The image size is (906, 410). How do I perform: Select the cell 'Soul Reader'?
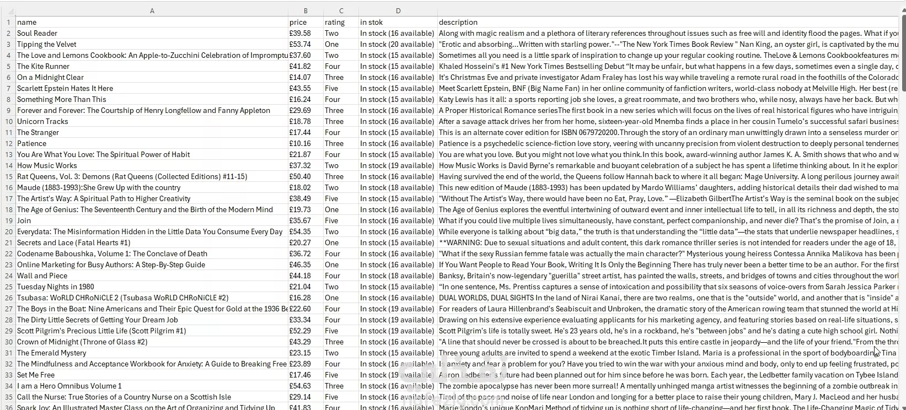tap(152, 33)
